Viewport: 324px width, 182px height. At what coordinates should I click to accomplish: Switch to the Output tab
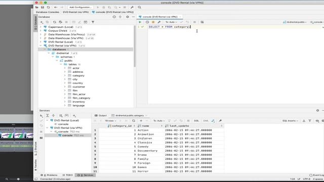point(101,116)
